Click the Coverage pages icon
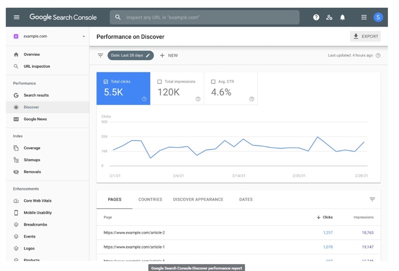 coord(16,148)
